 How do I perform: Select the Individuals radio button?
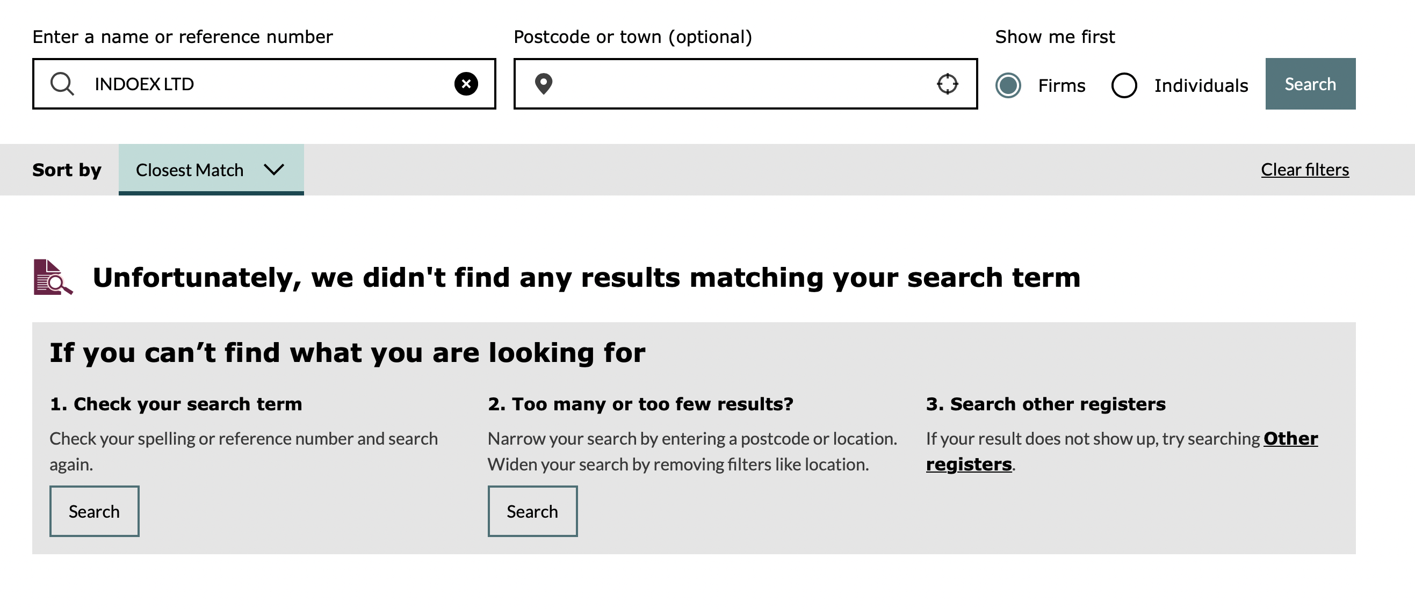(x=1124, y=85)
